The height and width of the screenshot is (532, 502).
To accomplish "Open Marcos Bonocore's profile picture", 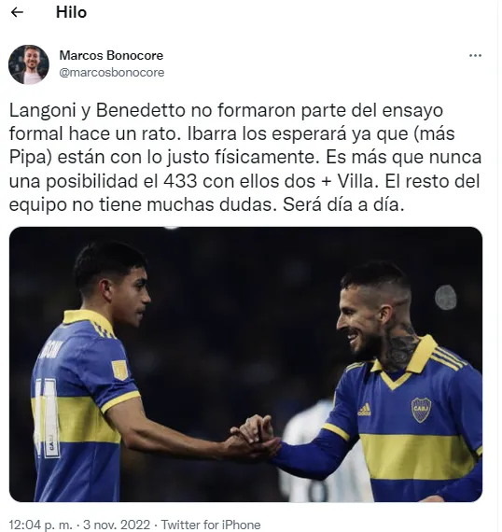I will [x=29, y=64].
